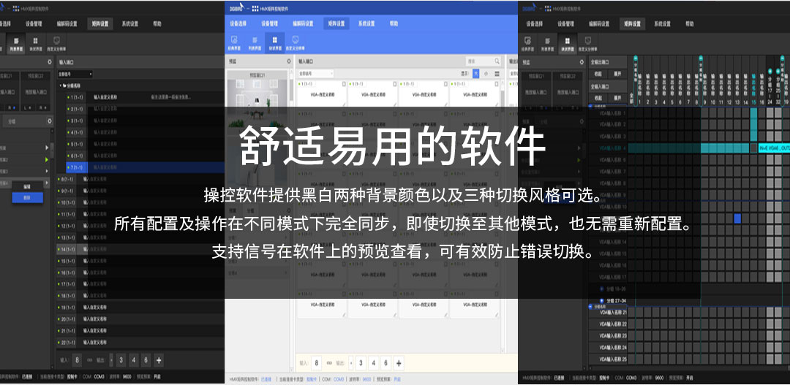Click the blue highlighted matrix grid cell
The image size is (790, 385).
pyautogui.click(x=737, y=218)
